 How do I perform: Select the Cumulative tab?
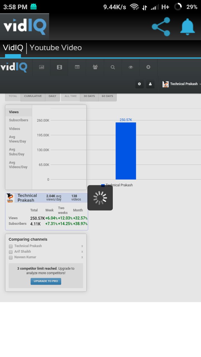pos(33,96)
